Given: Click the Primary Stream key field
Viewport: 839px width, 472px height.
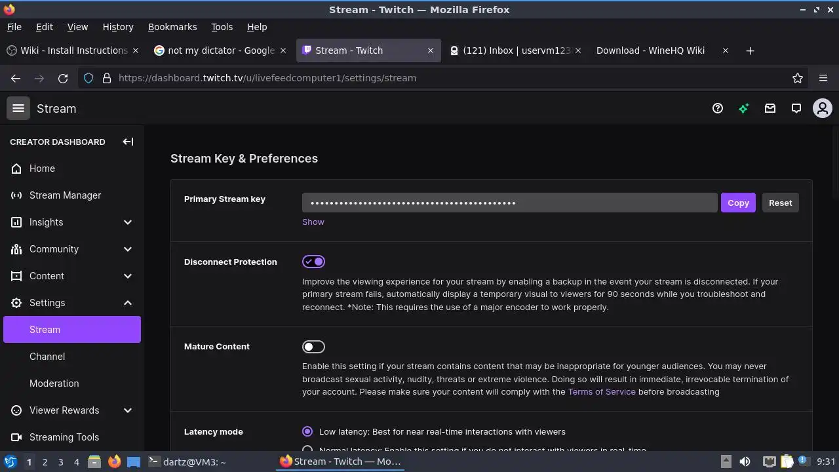Looking at the screenshot, I should (x=509, y=203).
